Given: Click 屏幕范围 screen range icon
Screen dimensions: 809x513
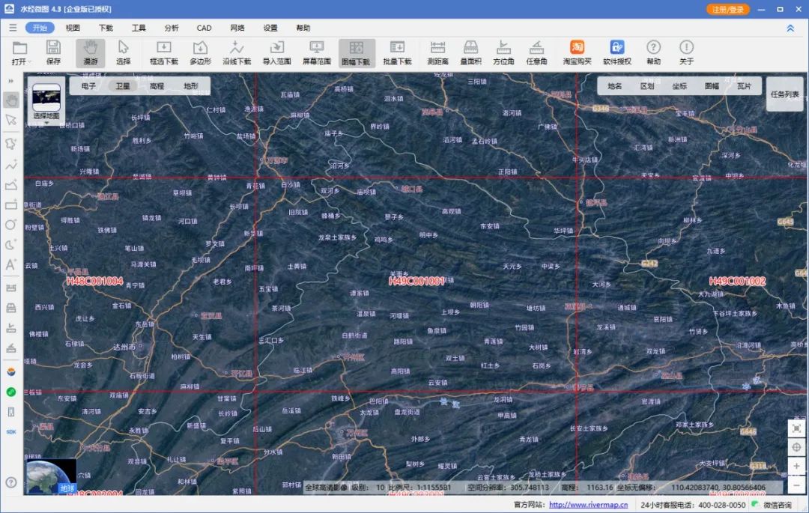Looking at the screenshot, I should [x=316, y=48].
